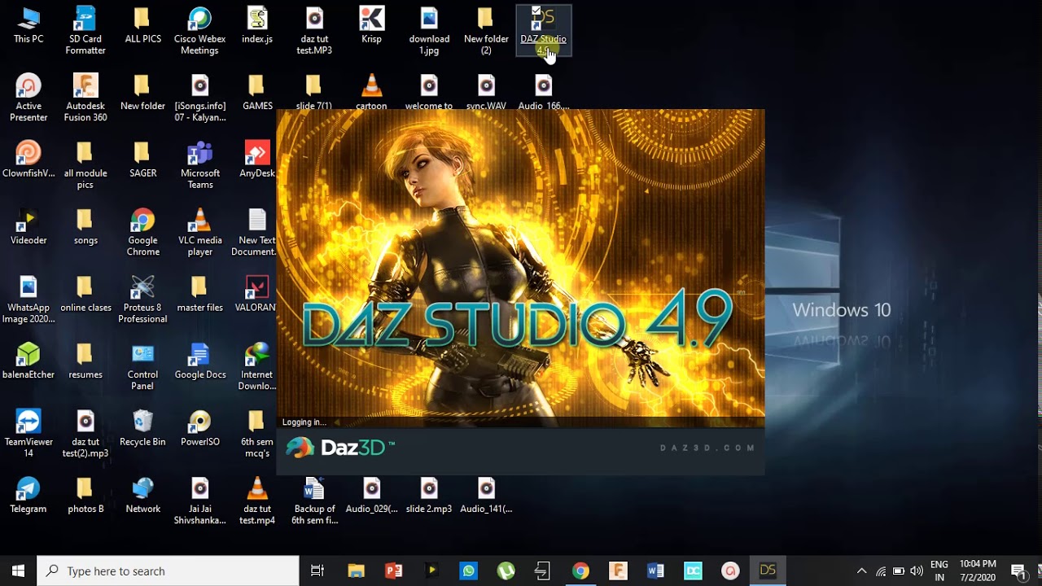
Task: Select daz tut test.MP3 audio file
Action: click(314, 31)
